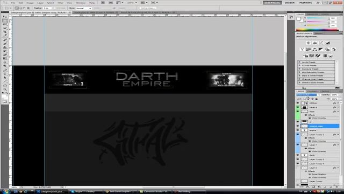The width and height of the screenshot is (344, 194).
Task: Expand the Curves Presets list
Action: point(300,66)
